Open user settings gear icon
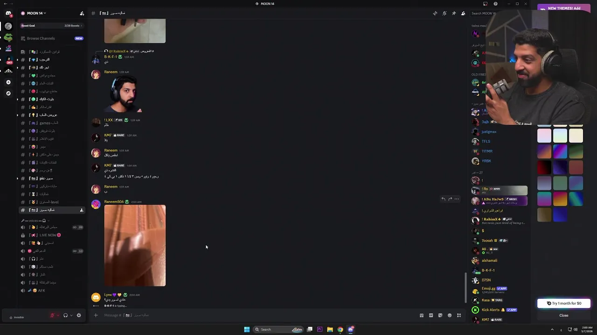This screenshot has width=597, height=335. coord(79,315)
